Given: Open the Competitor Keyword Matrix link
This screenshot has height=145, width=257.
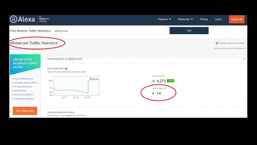Looking at the screenshot, I should pos(26,83).
